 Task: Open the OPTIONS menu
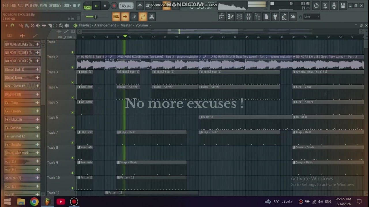click(55, 5)
